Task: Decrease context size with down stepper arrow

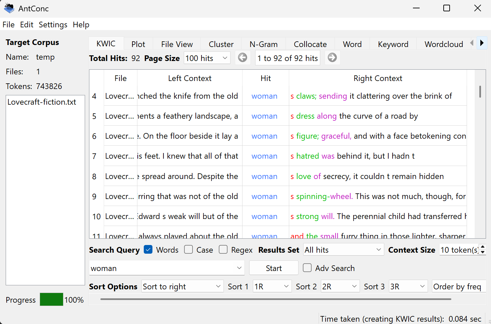Action: (x=482, y=252)
